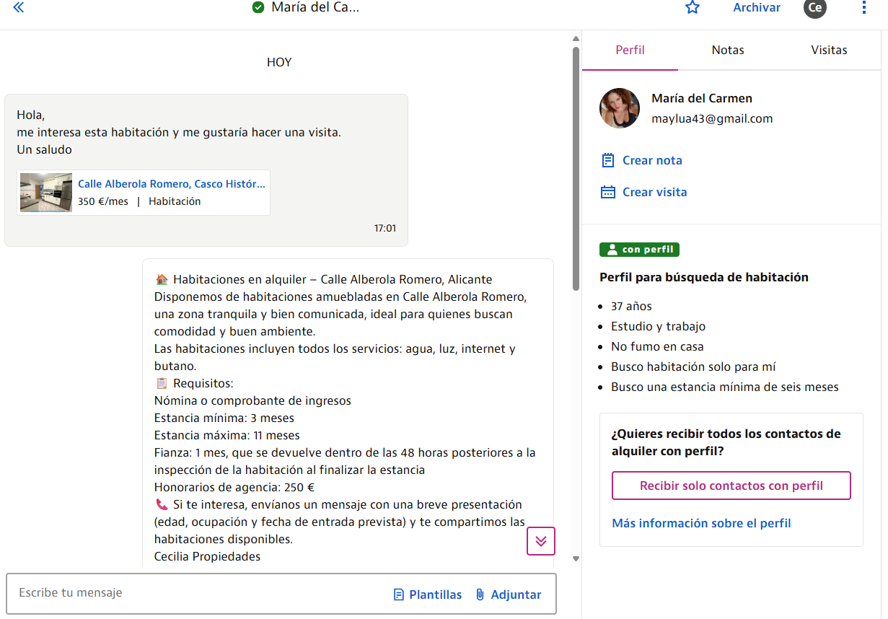Click Recibir solo contactos con perfil button
The image size is (888, 619).
731,486
